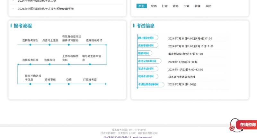The width and height of the screenshot is (257, 138).
Task: Select the 兵团 tab
Action: [208, 6]
